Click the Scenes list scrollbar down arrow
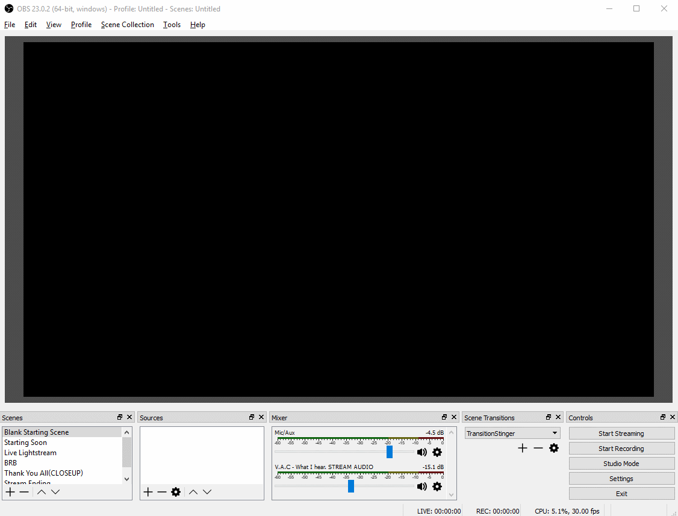The image size is (678, 516). pos(126,479)
